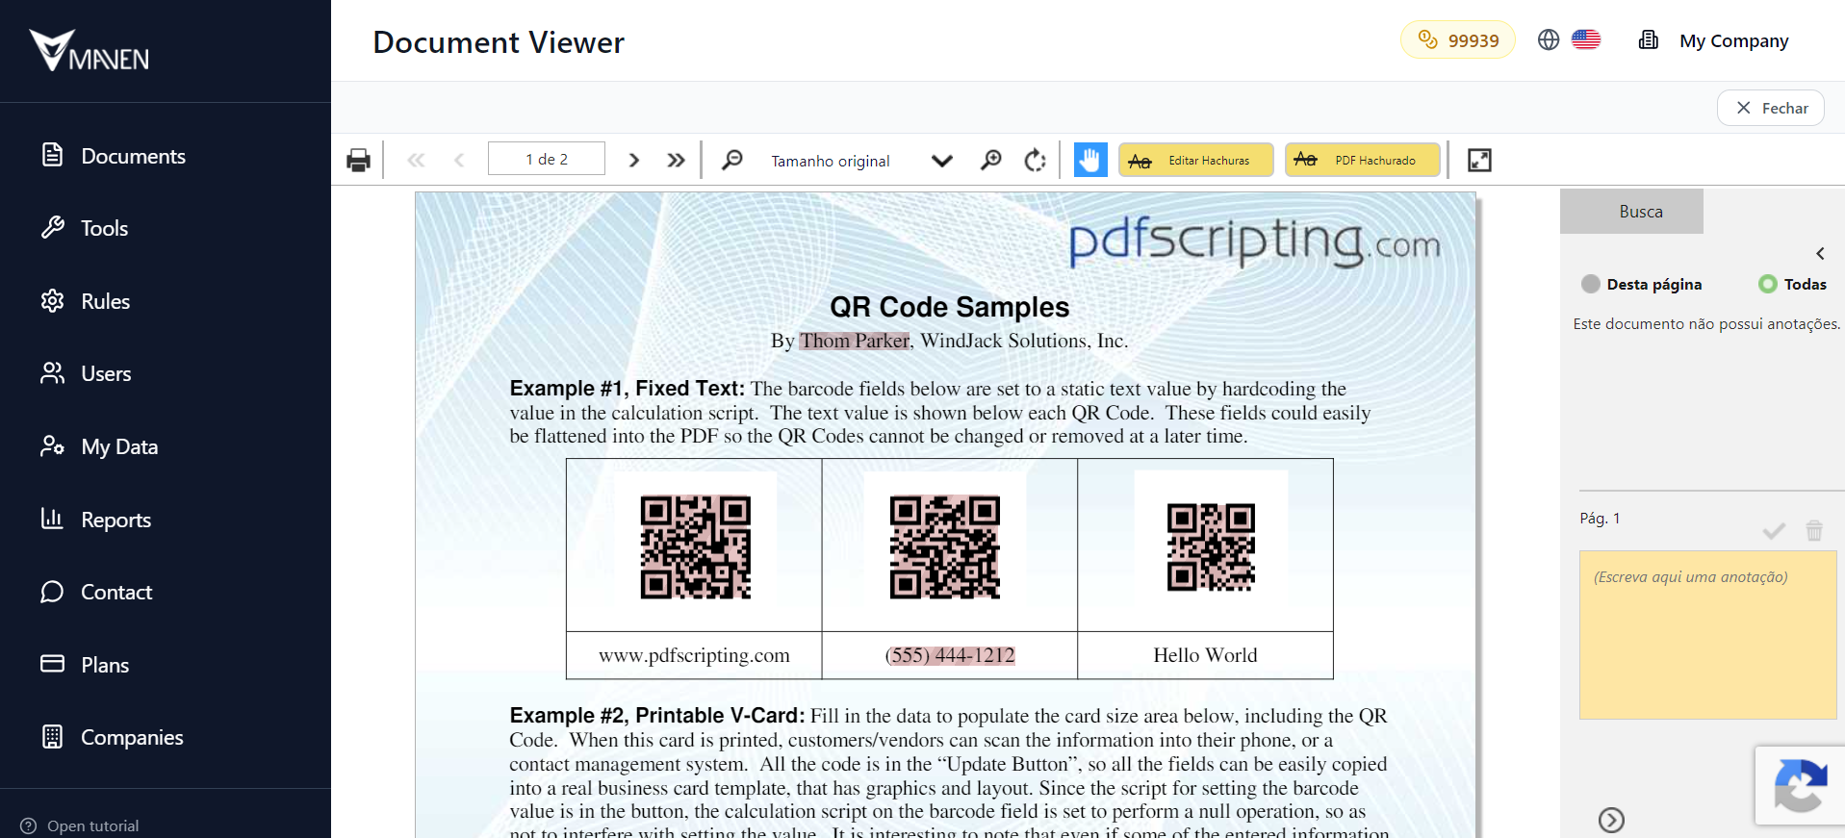
Task: Click the My Company label
Action: pos(1733,40)
